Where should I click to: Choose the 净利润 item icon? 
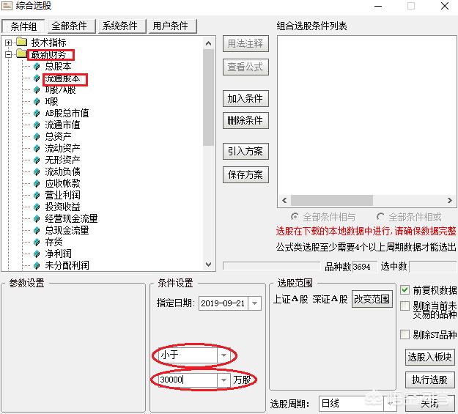pos(36,254)
